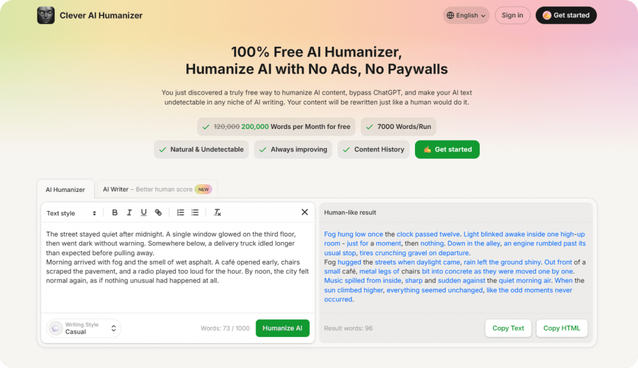
Task: Apply italic formatting from the editor toolbar
Action: pyautogui.click(x=129, y=212)
